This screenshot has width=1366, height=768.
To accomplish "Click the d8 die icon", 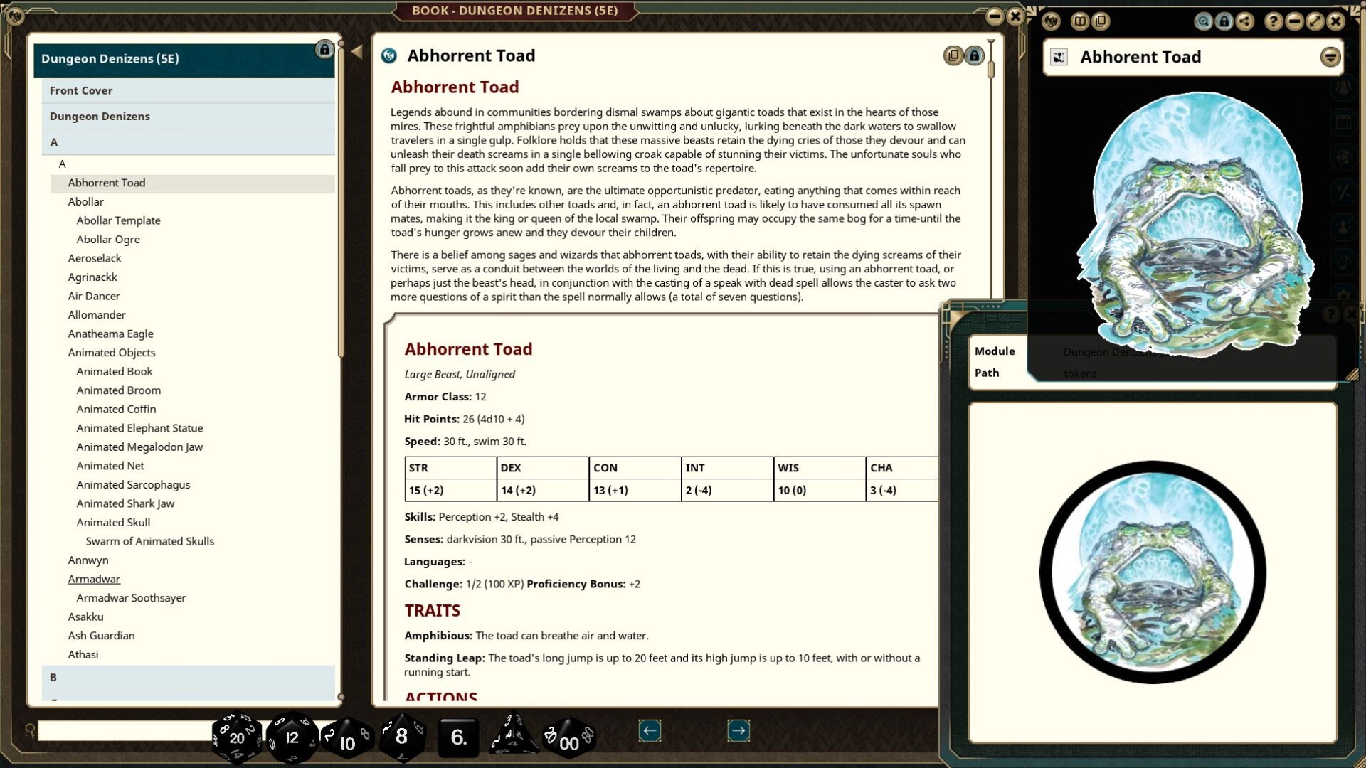I will tap(402, 737).
